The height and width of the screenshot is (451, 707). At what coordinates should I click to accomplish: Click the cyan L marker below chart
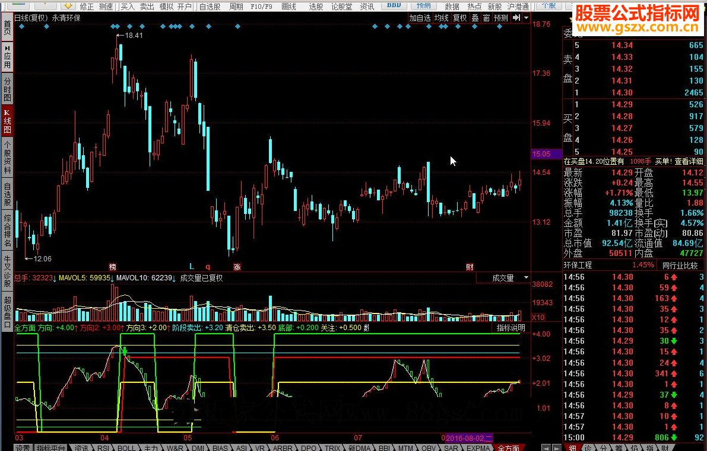pyautogui.click(x=192, y=267)
